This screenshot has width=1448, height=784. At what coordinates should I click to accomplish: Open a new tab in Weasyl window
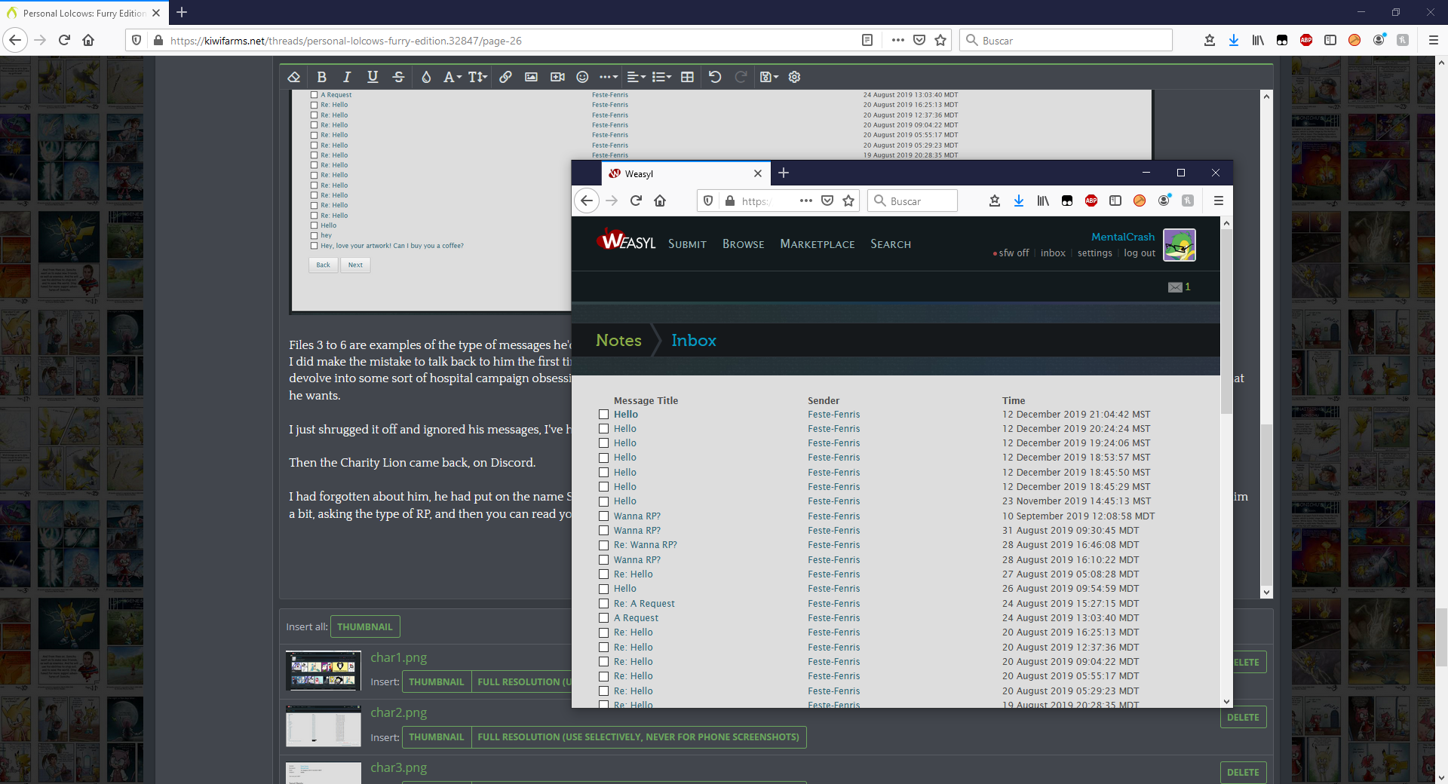coord(784,173)
